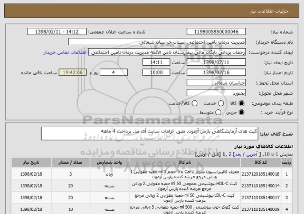Click the delivery province field خراسان شمالی
This screenshot has height=214, width=304.
coord(216,83)
